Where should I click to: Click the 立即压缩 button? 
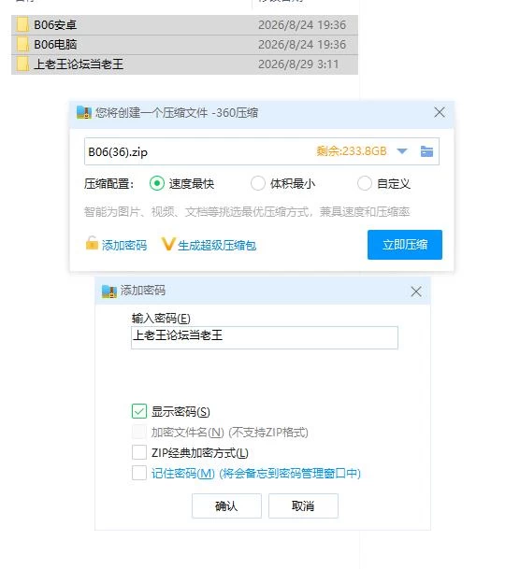pos(405,245)
